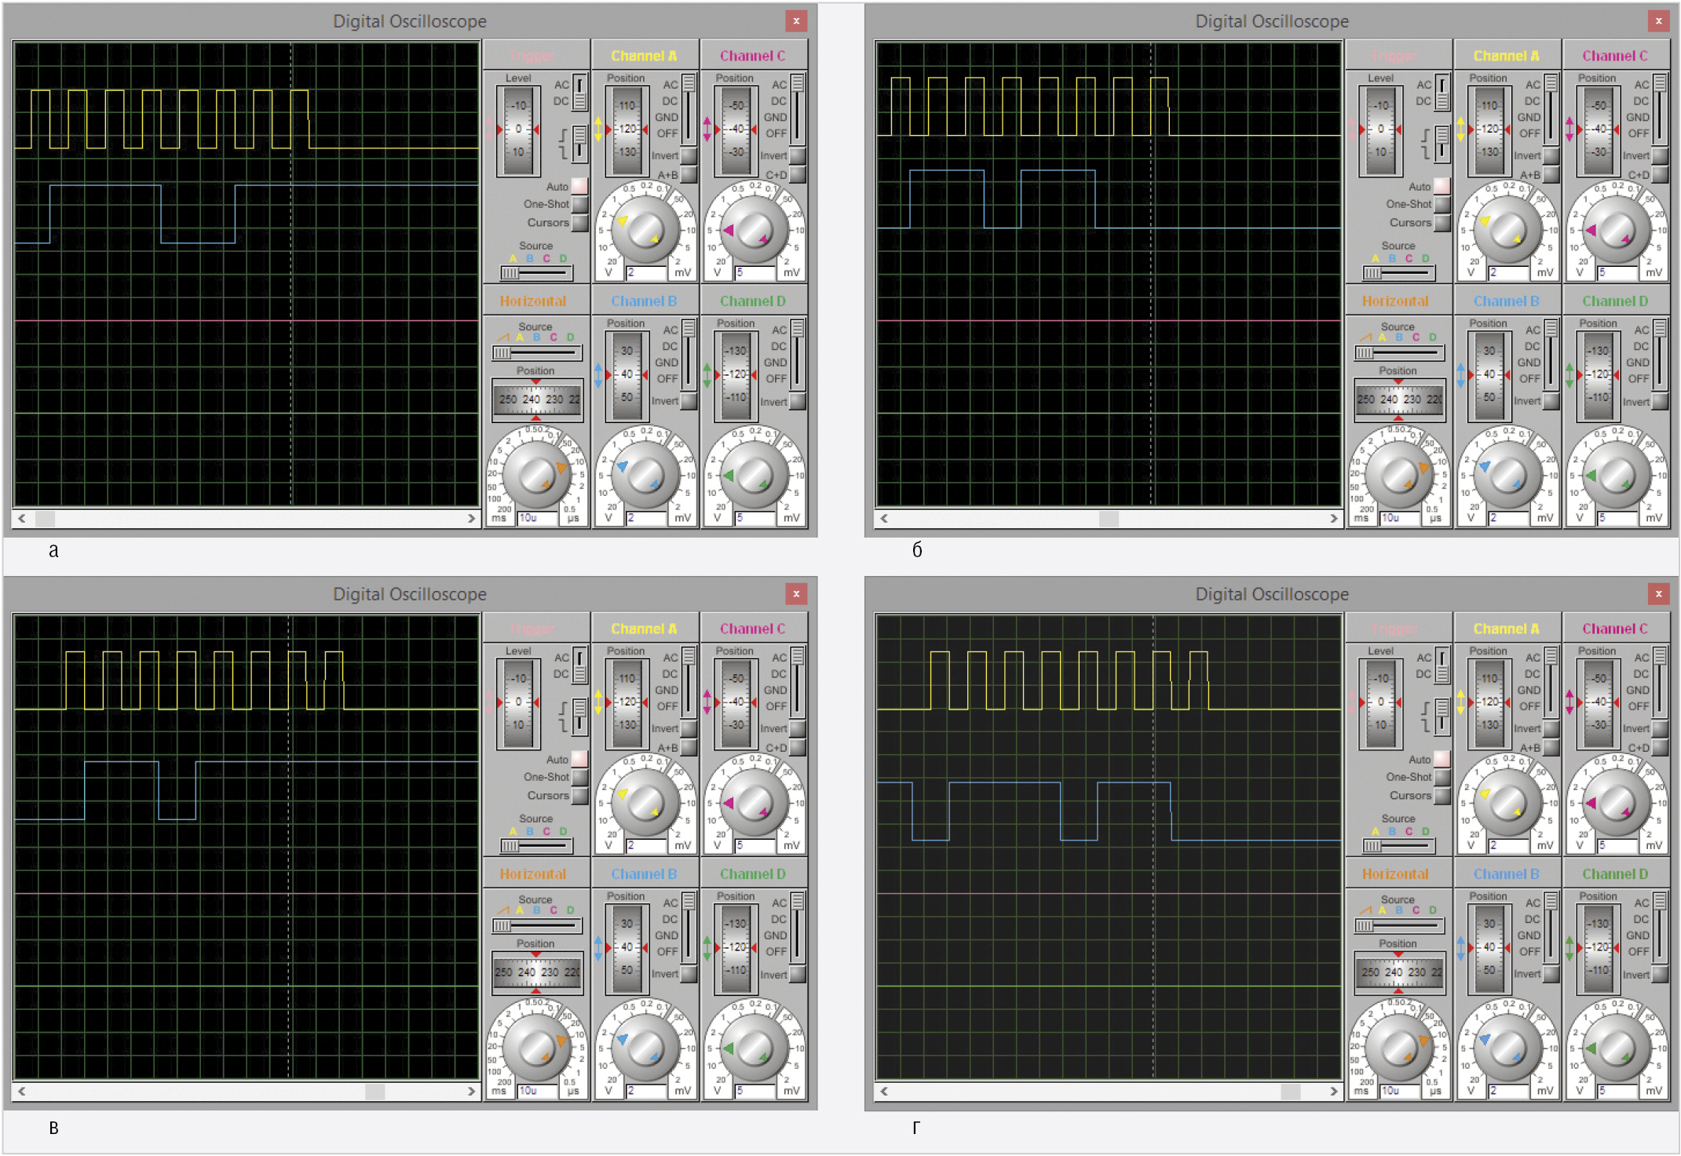Viewport: 1681px width, 1156px height.
Task: Adjust Horizontal Position dial in oscilloscope а
Action: coord(537,399)
